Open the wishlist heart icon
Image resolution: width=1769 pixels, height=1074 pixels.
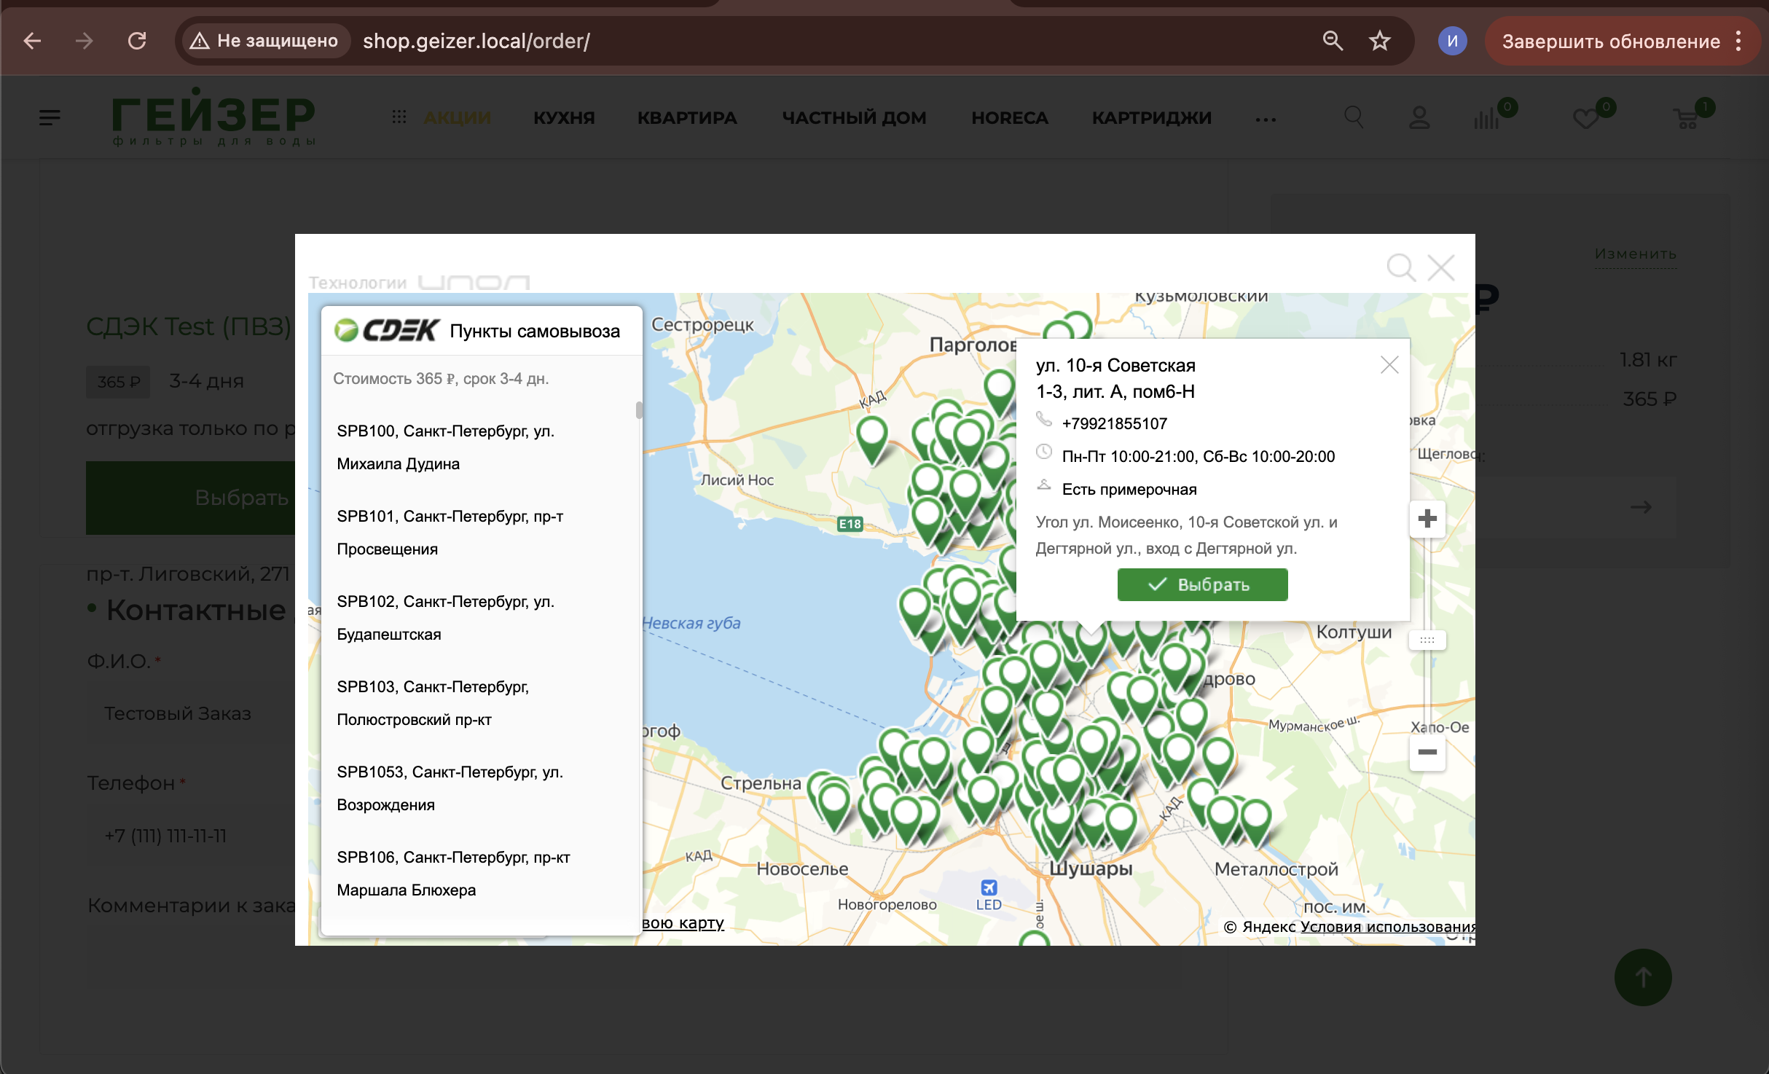[x=1585, y=118]
